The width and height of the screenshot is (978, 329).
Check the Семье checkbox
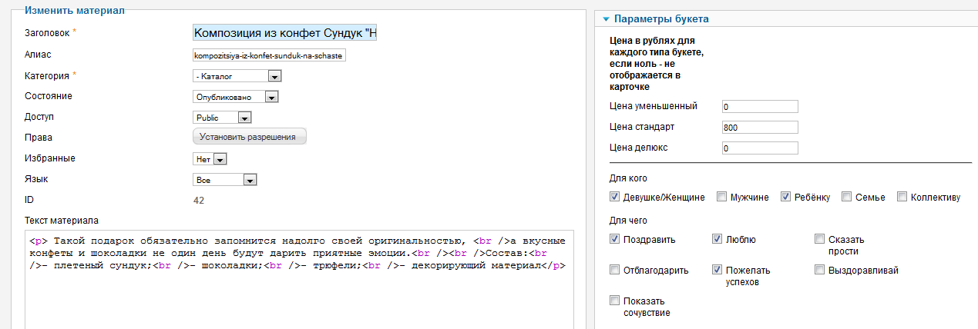tap(847, 197)
